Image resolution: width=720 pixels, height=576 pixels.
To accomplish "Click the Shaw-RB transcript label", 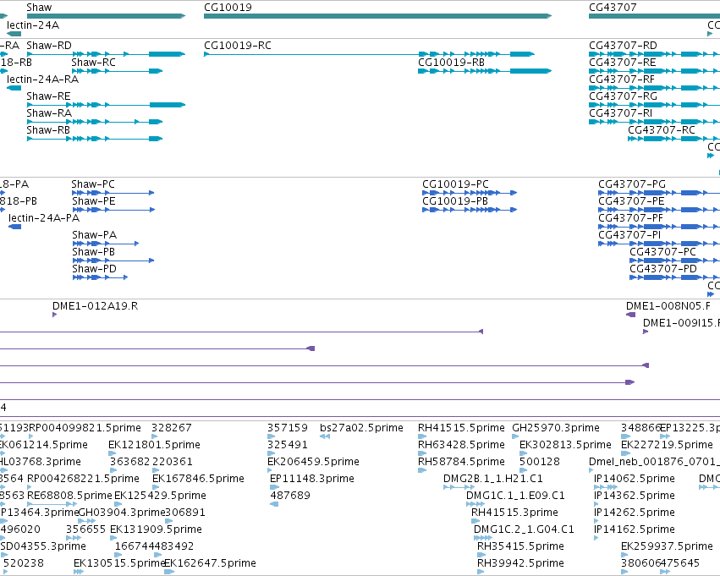I will pyautogui.click(x=48, y=130).
